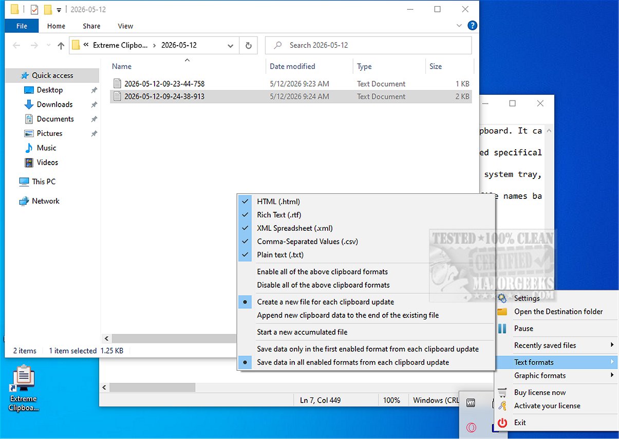This screenshot has height=439, width=619.
Task: Click the Documents entry in Quick access
Action: pyautogui.click(x=55, y=118)
